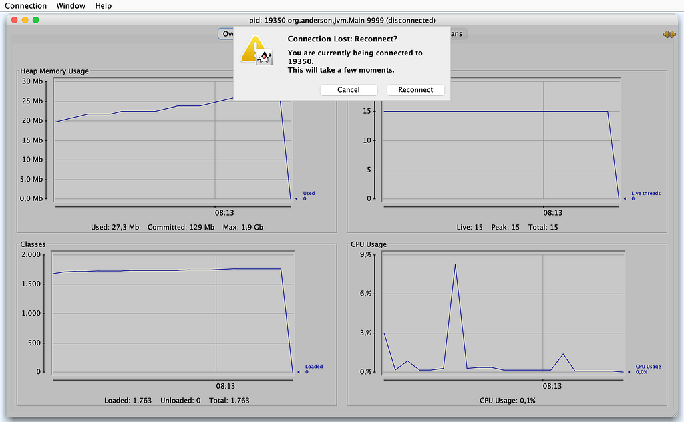This screenshot has width=684, height=422.
Task: Click the CPU Usage legend marker
Action: click(x=629, y=372)
